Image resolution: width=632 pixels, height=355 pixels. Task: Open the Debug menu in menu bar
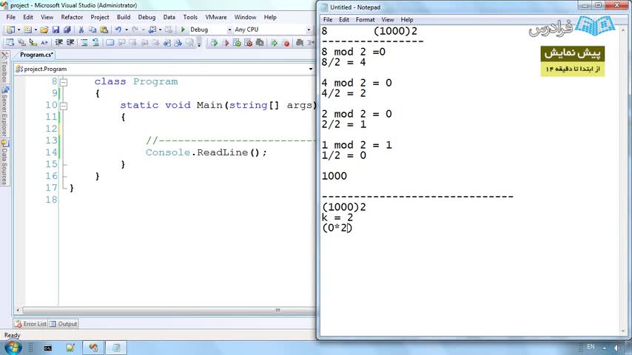click(x=147, y=17)
